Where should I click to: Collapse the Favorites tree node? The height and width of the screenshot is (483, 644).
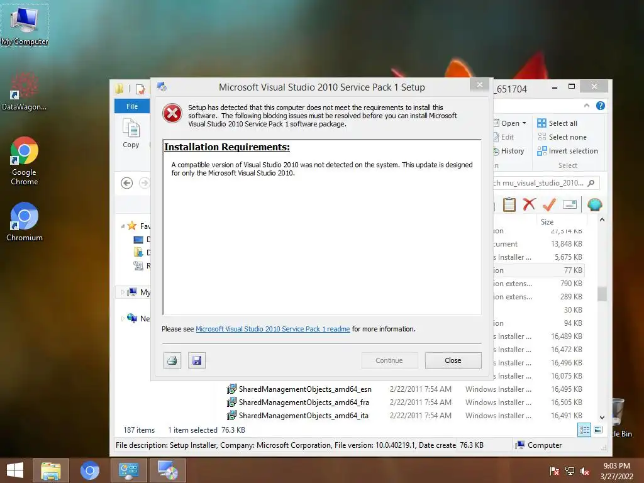(123, 226)
